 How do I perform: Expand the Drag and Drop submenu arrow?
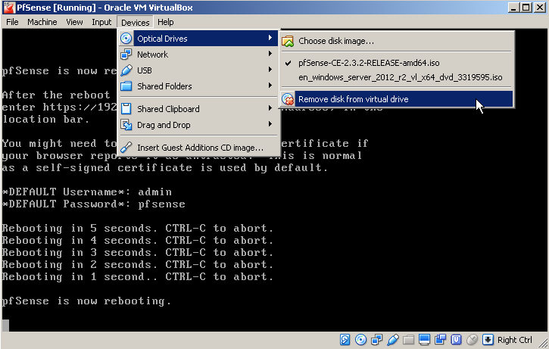tap(270, 124)
